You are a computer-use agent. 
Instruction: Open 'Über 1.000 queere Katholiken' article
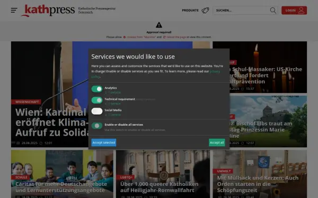(159, 187)
